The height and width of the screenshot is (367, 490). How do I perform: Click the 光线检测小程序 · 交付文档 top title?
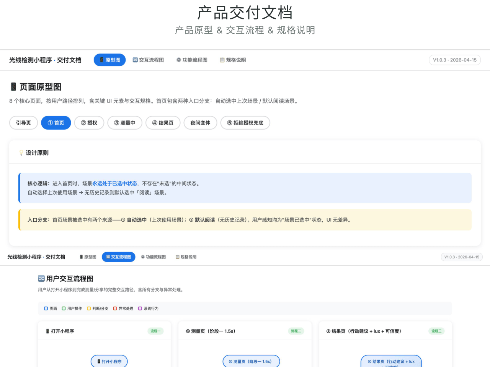(45, 60)
